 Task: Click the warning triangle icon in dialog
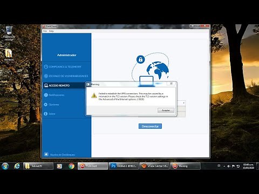pos(94,95)
